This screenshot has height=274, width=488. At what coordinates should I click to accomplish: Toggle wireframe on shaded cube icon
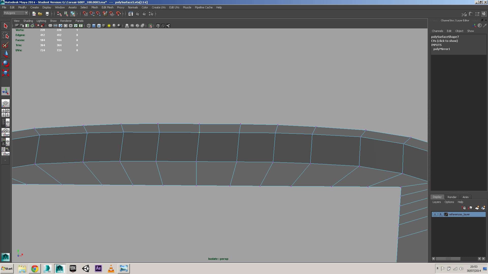99,26
